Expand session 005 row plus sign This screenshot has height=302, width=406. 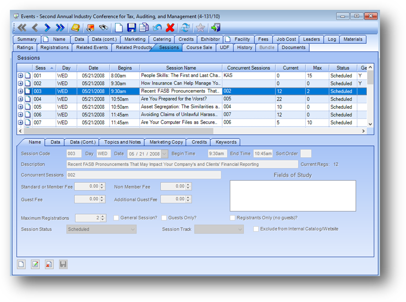pos(20,107)
